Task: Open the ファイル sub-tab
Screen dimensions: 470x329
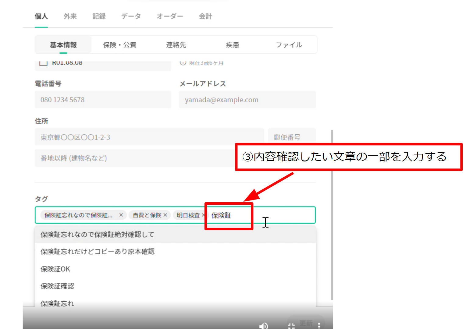Action: pyautogui.click(x=289, y=45)
